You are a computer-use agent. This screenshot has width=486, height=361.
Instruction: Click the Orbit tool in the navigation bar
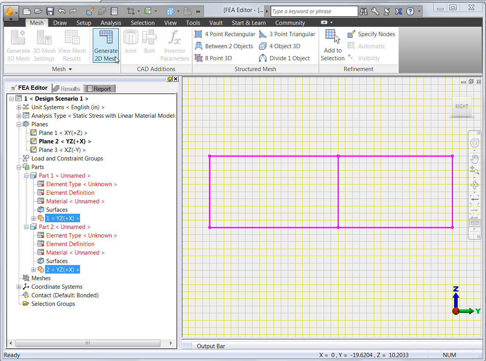click(x=474, y=185)
